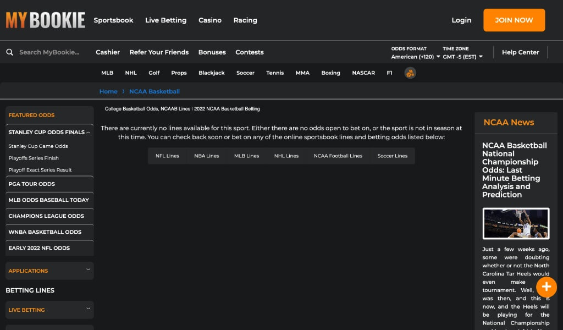Viewport: 563px width, 330px height.
Task: Click the Soccer Lines button
Action: (x=393, y=156)
